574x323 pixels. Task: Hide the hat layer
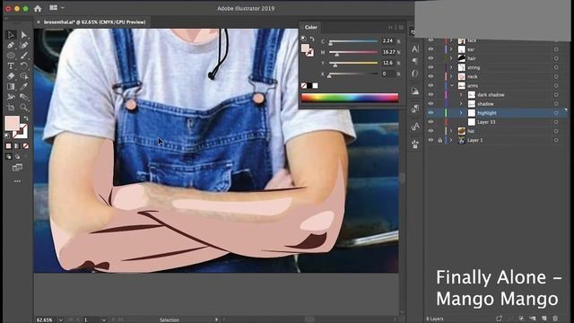point(430,131)
